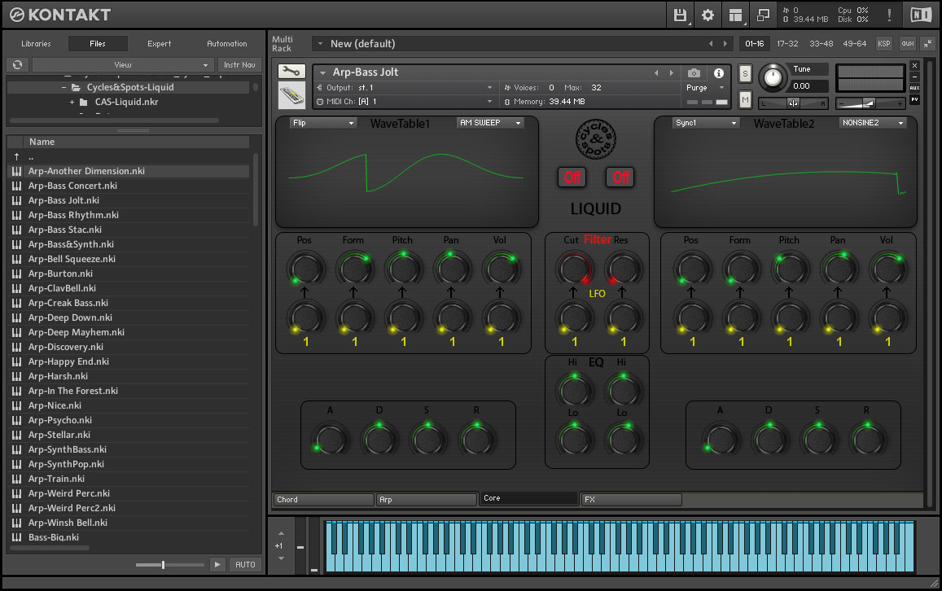Switch to the Expert tab
This screenshot has height=591, width=942.
[160, 44]
